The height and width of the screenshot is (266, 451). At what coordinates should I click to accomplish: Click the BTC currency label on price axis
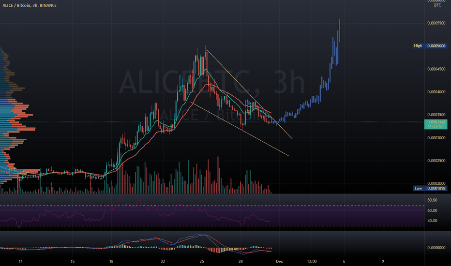437,5
